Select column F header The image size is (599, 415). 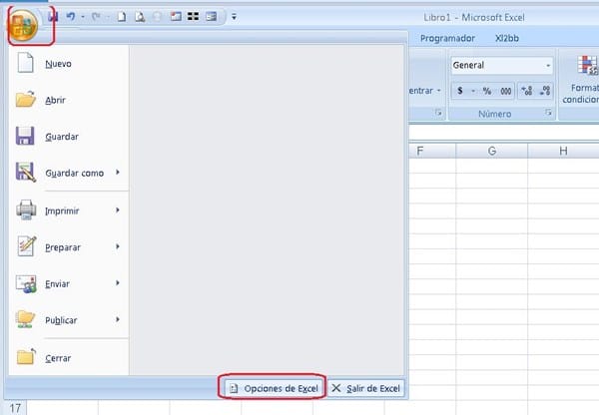[x=431, y=151]
